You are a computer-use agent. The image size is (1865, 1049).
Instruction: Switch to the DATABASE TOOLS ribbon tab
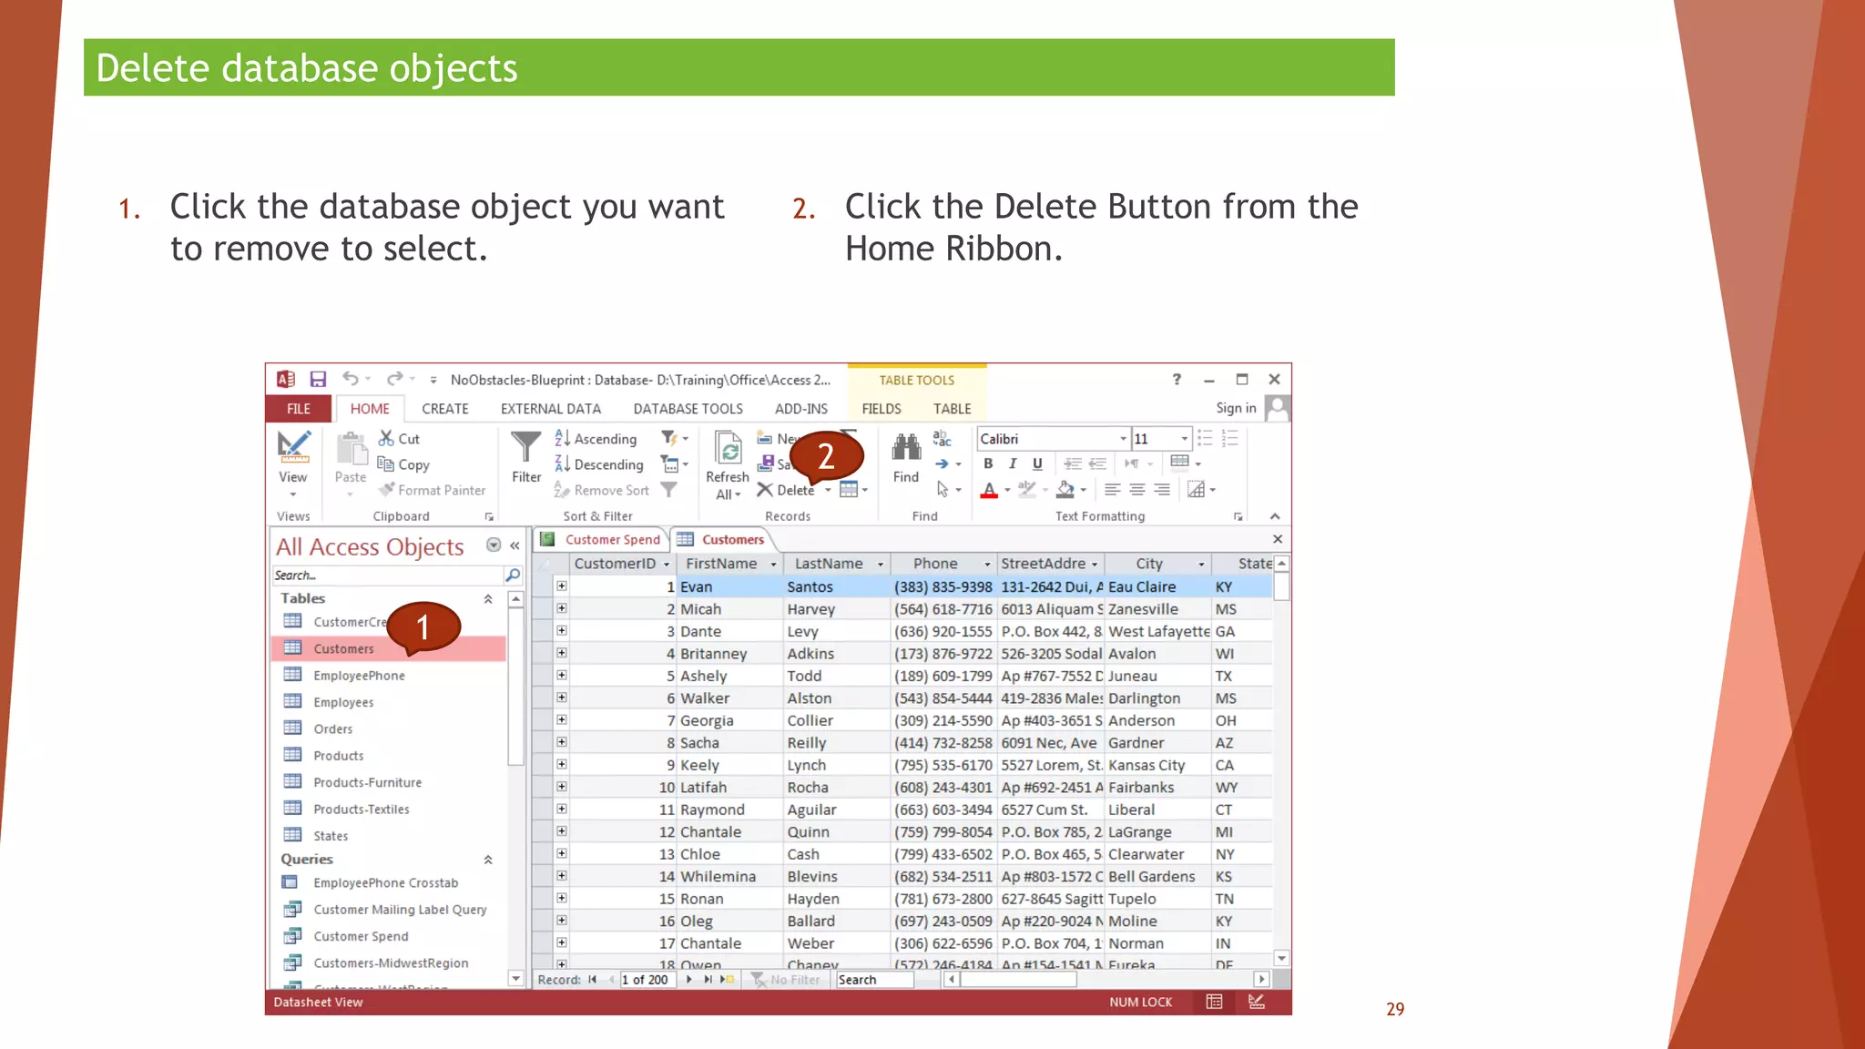[x=688, y=409]
